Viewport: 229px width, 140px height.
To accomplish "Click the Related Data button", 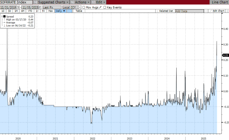I will tap(165, 11).
